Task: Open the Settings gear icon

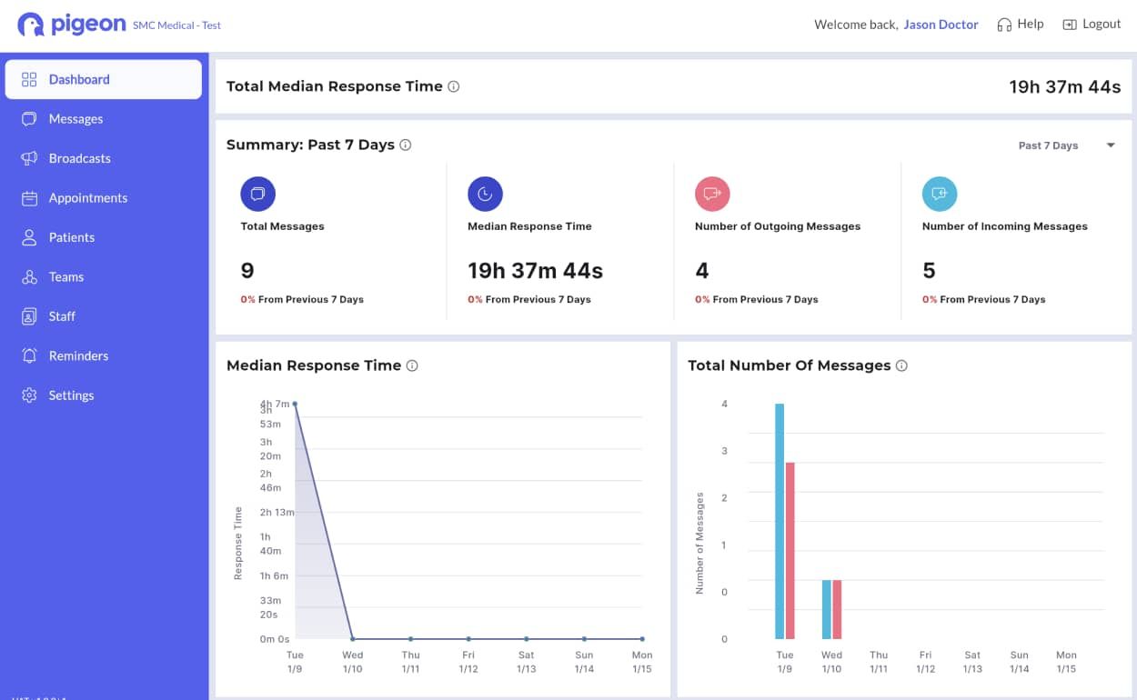Action: coord(28,395)
